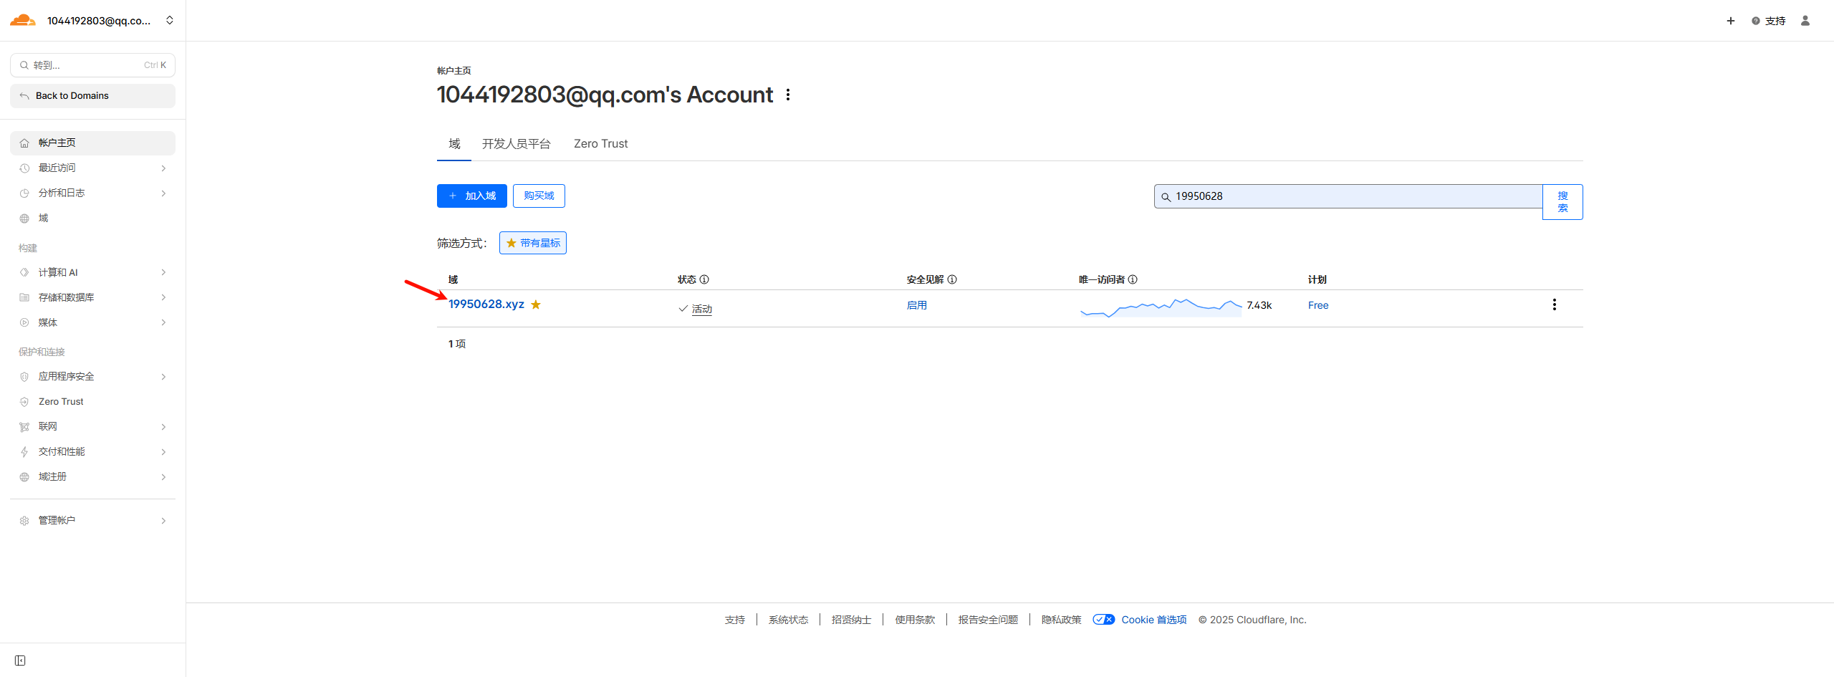Open the account switcher dropdown

pos(170,20)
